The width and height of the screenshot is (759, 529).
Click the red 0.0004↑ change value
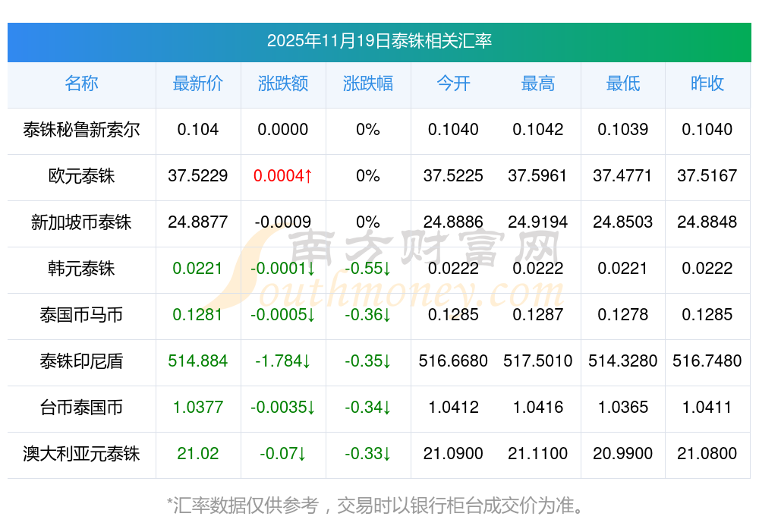pyautogui.click(x=283, y=176)
